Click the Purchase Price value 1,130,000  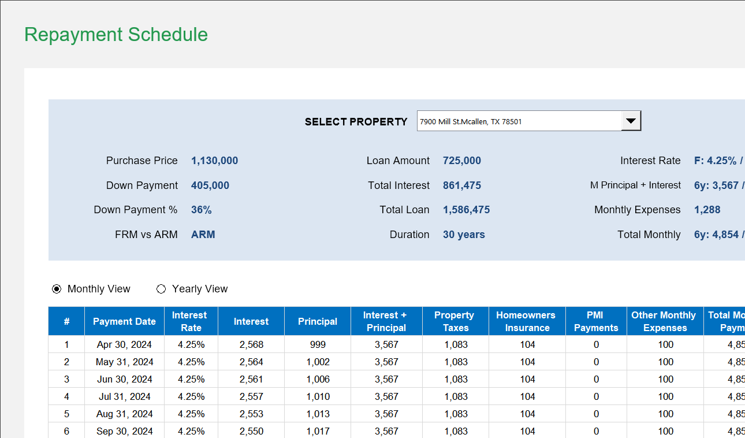(x=214, y=161)
